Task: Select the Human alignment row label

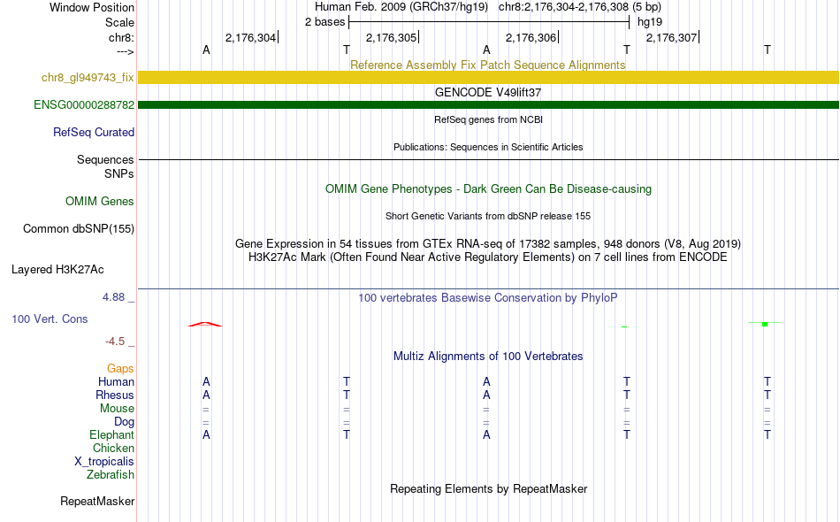Action: click(x=116, y=382)
